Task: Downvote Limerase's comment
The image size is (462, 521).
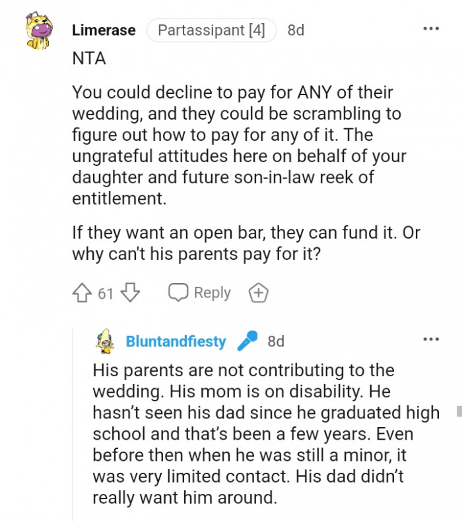Action: pyautogui.click(x=131, y=292)
